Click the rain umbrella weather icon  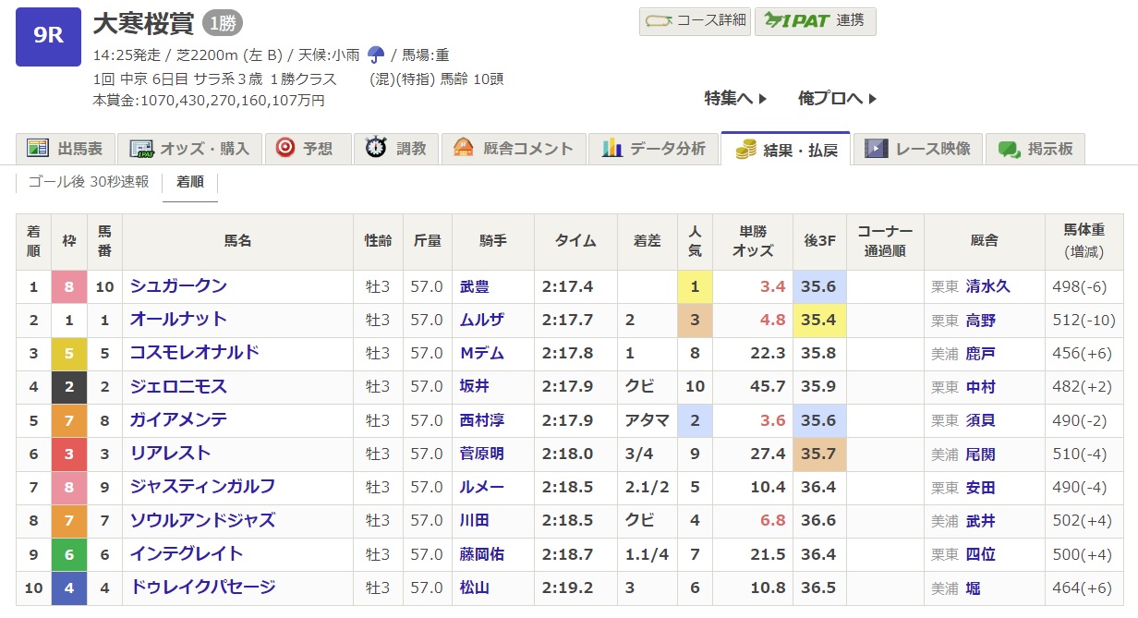376,55
